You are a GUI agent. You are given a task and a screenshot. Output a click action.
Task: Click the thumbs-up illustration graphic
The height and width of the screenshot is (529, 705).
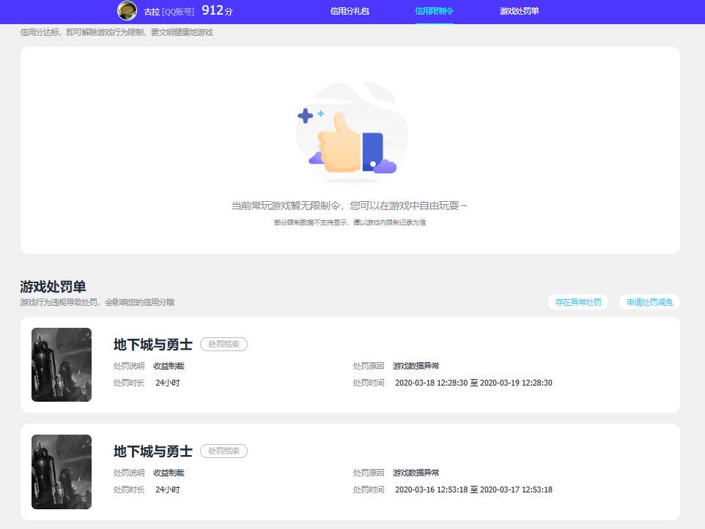(351, 132)
